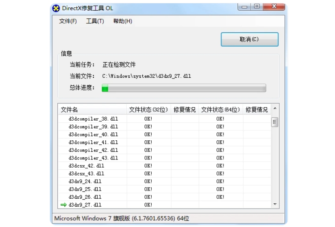Select the d3dcsx_42.dll row
This screenshot has height=227, width=335.
click(164, 166)
